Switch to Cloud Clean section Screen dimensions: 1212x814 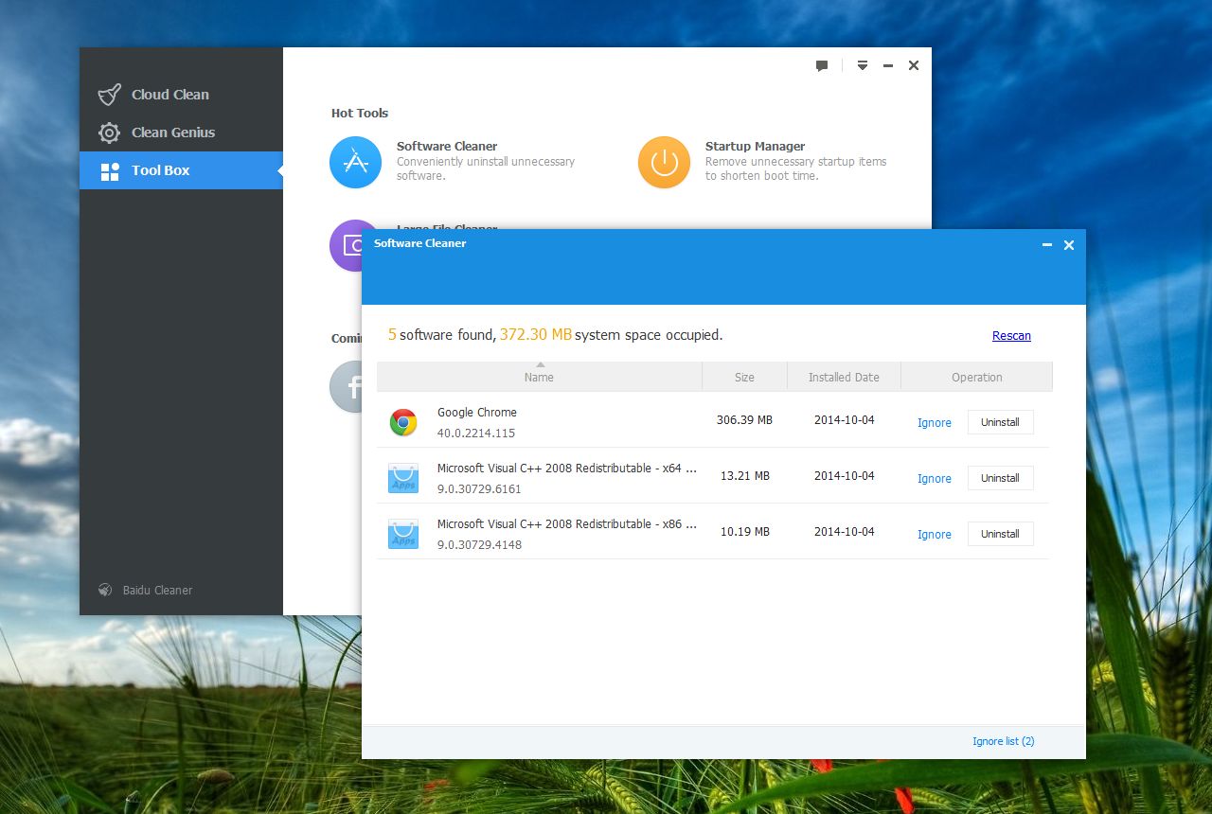pyautogui.click(x=181, y=95)
